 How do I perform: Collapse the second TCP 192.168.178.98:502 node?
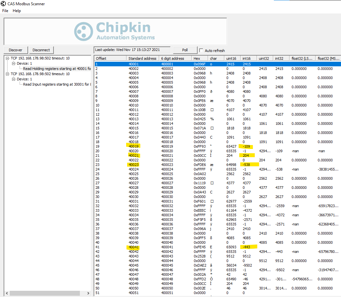(x=7, y=74)
